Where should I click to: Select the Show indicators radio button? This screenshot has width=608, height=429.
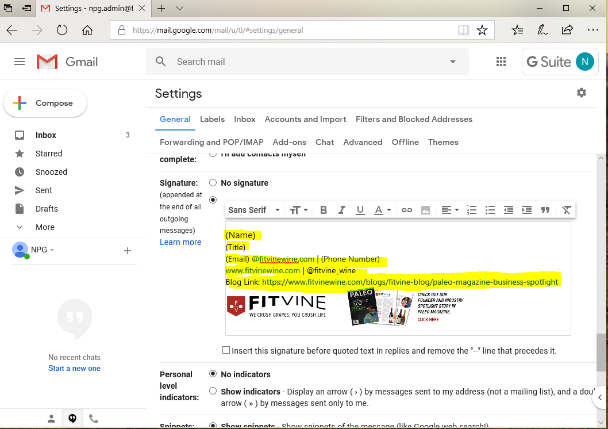click(x=213, y=390)
